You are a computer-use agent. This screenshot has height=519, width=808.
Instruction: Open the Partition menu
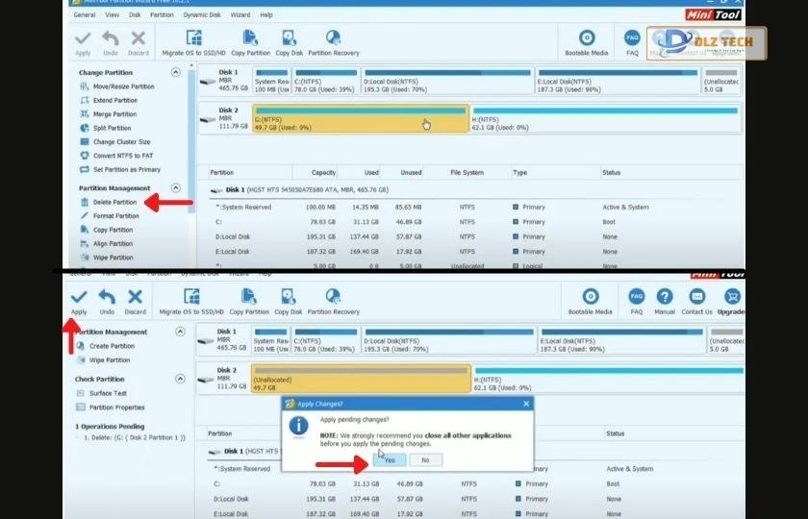pyautogui.click(x=162, y=15)
